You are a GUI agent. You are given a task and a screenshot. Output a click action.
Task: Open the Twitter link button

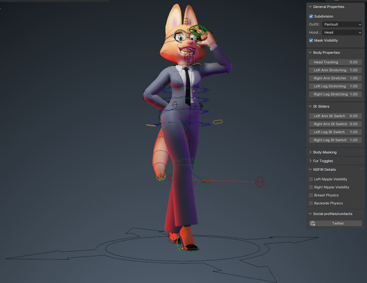335,223
